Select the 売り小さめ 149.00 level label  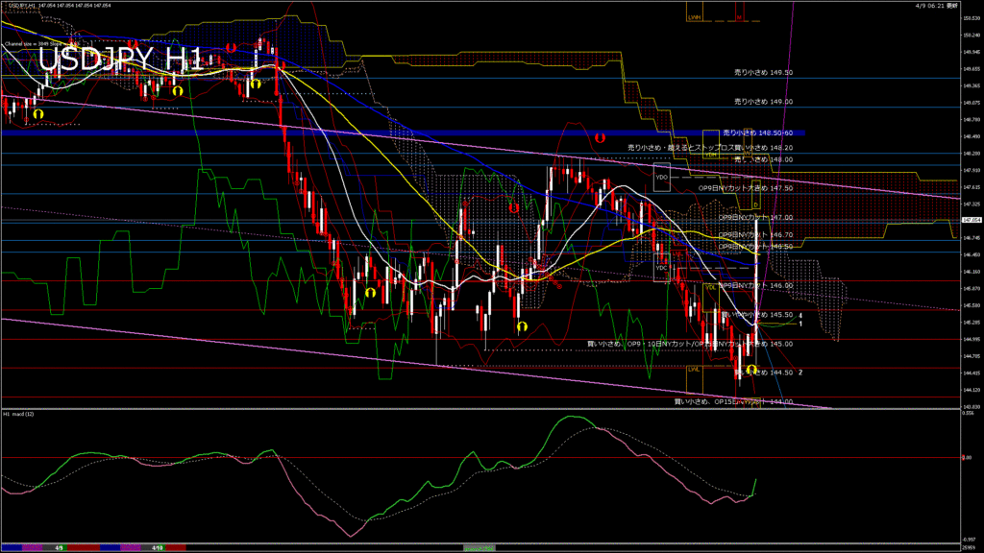763,102
